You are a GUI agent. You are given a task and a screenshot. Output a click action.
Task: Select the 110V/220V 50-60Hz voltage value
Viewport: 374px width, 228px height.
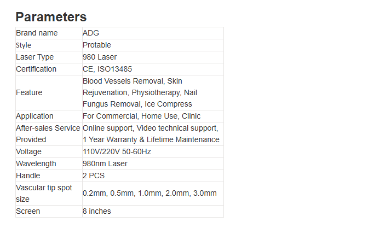pos(116,151)
